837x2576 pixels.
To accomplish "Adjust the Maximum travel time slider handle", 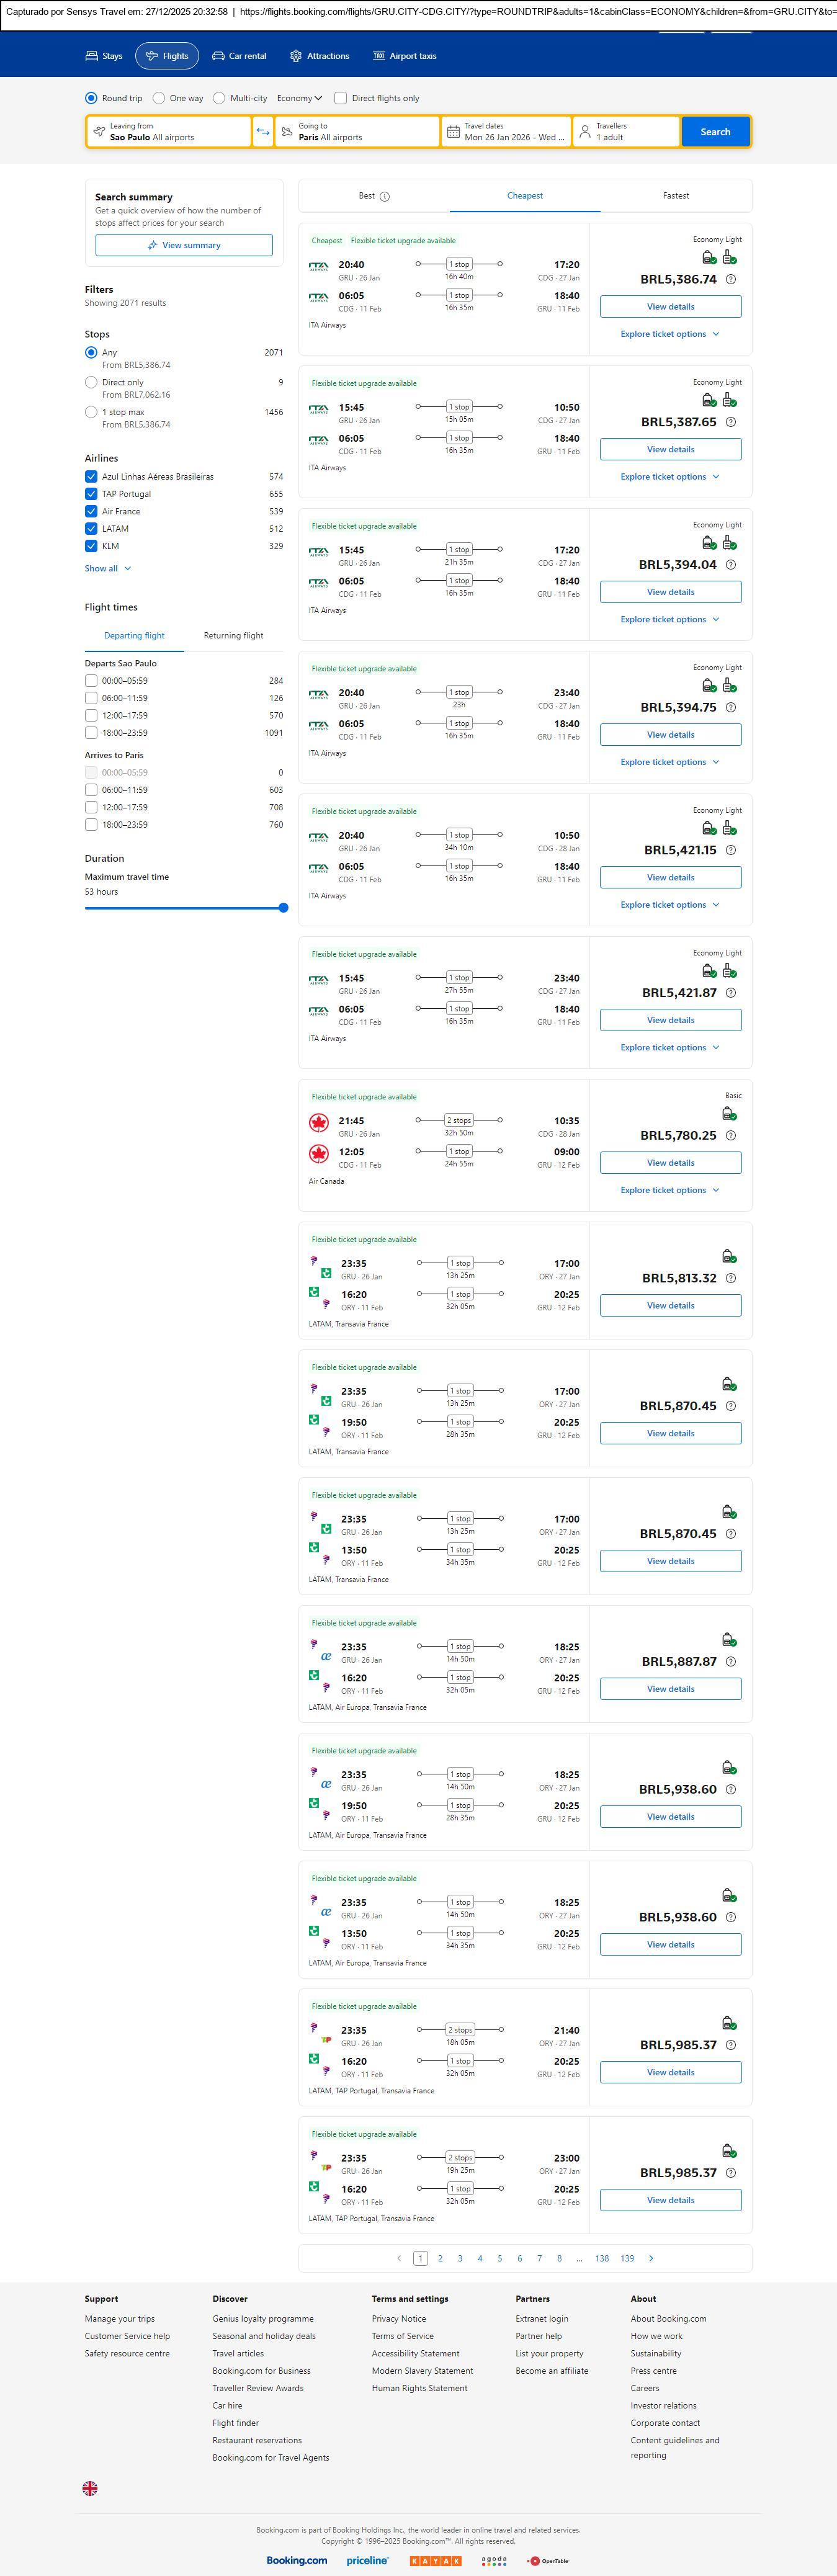I will pos(283,908).
